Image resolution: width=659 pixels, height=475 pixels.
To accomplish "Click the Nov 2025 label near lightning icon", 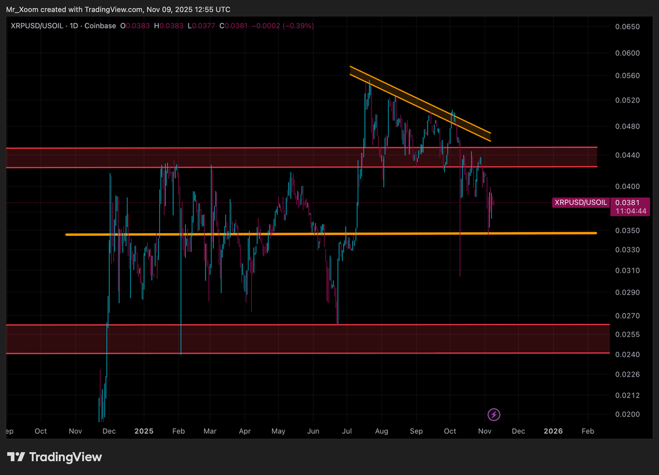I will pos(485,431).
